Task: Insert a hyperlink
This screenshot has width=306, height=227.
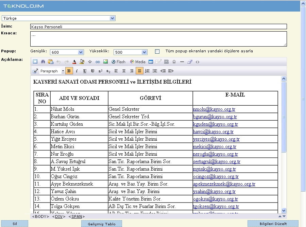Action: 98,62
